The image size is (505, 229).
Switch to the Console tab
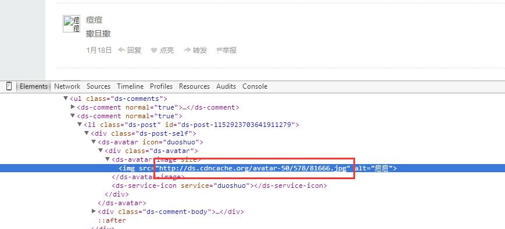255,86
